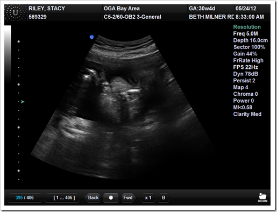Screen dimensions: 277x212
Task: Click the B mode button
Action: click(164, 197)
